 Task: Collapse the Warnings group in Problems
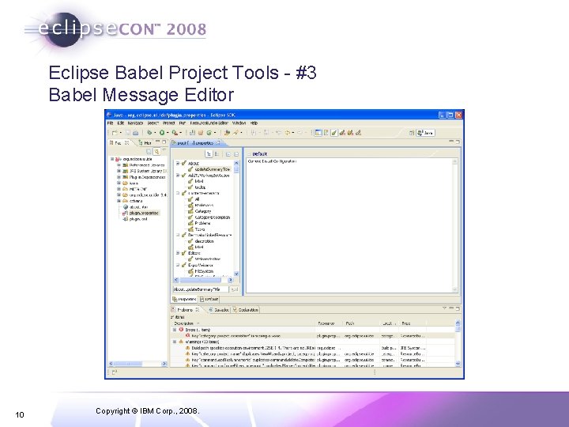click(x=175, y=342)
